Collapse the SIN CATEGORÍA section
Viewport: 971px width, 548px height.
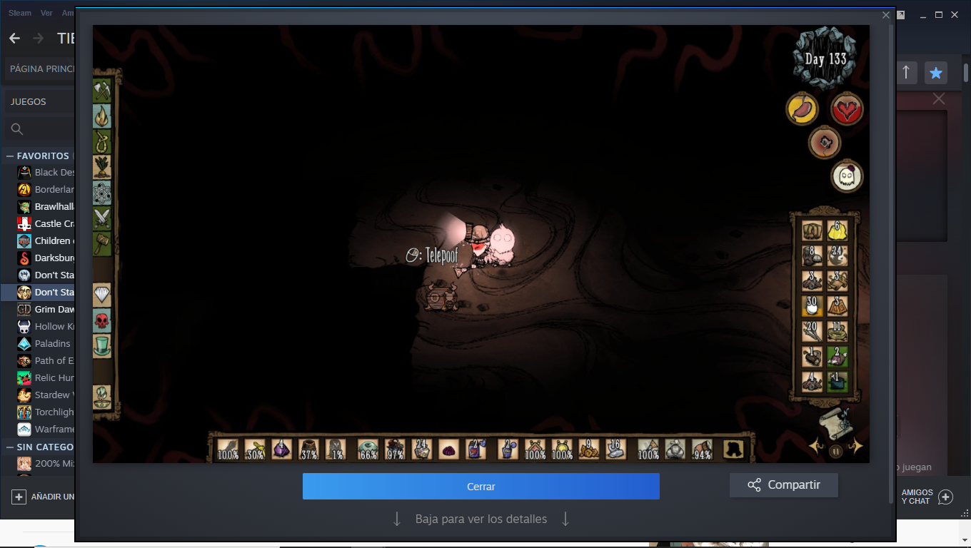10,447
